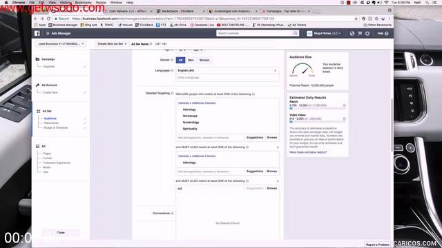Click the page vertical scrollbar
Viewport: 442px width, 248px height.
point(392,125)
